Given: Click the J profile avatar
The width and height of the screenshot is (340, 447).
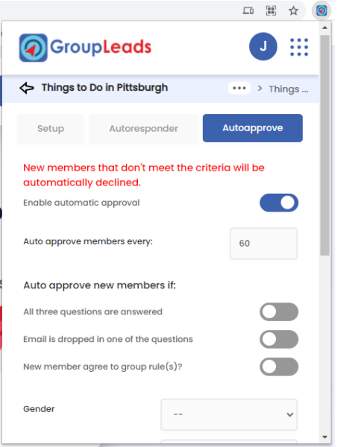Looking at the screenshot, I should pyautogui.click(x=263, y=46).
